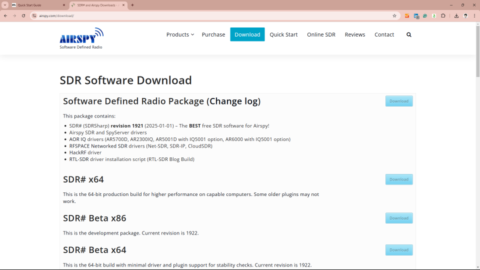
Task: Click the website search magnifier icon
Action: [x=408, y=34]
